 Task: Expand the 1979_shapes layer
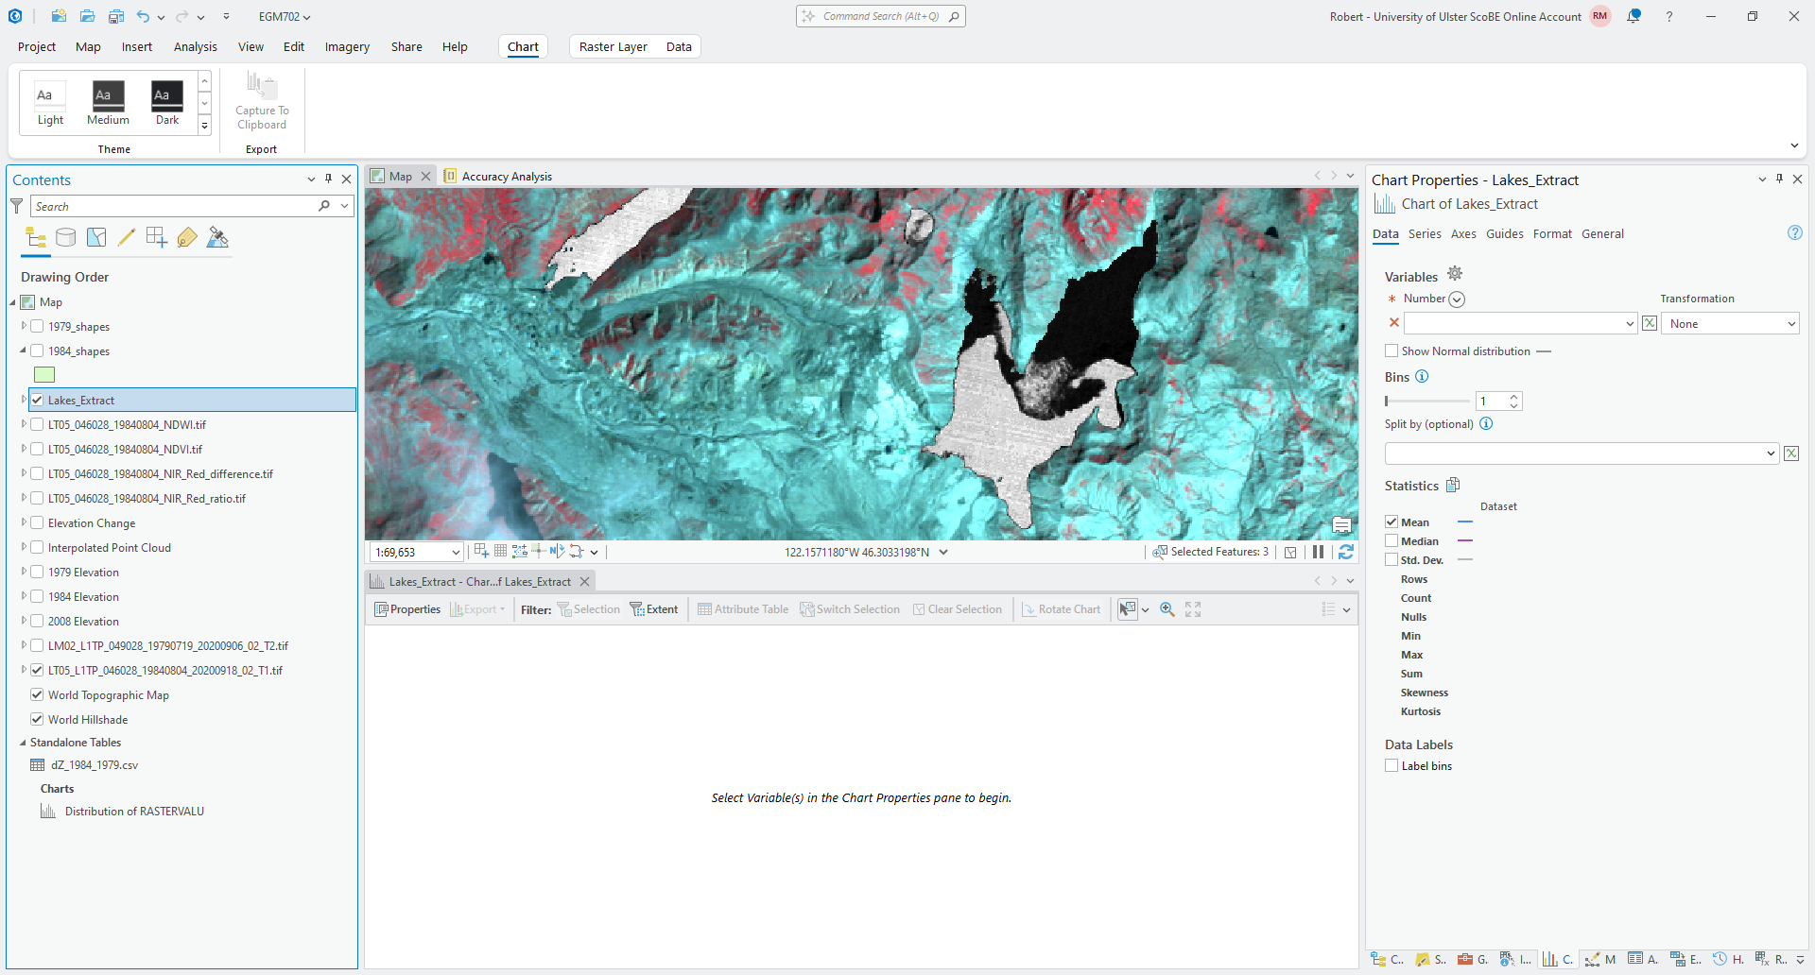[24, 326]
